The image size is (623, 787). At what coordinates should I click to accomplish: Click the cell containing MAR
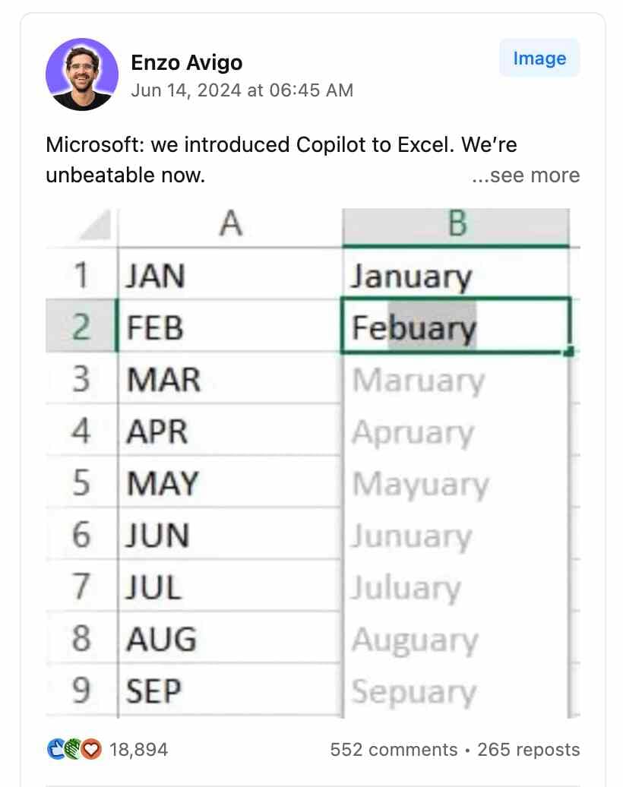tap(230, 378)
